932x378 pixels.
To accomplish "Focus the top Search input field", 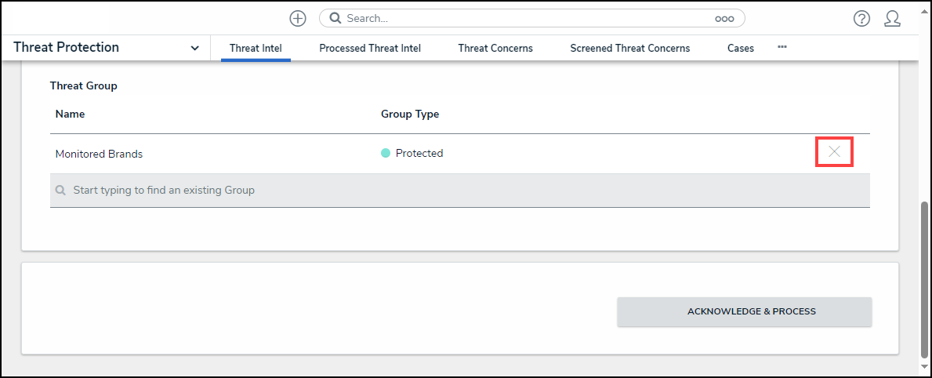I will point(525,18).
